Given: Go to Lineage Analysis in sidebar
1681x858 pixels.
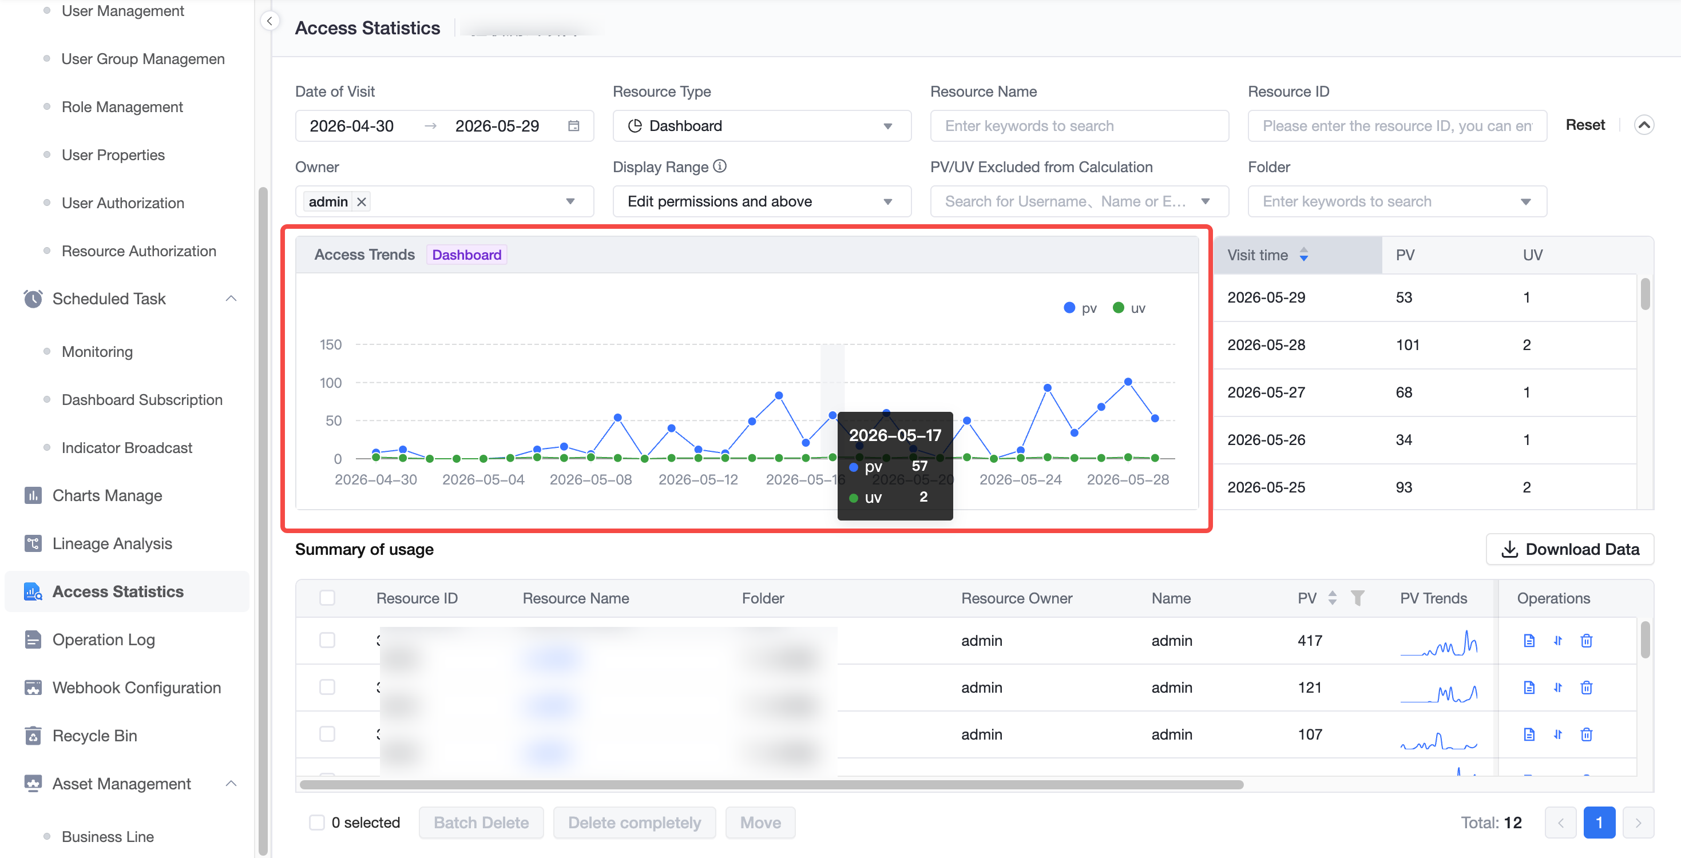Looking at the screenshot, I should click(112, 543).
